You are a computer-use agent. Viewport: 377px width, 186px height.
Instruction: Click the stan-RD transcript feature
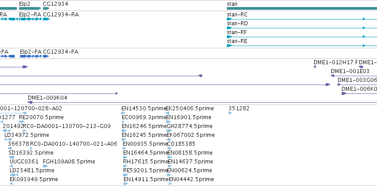[x=302, y=28]
